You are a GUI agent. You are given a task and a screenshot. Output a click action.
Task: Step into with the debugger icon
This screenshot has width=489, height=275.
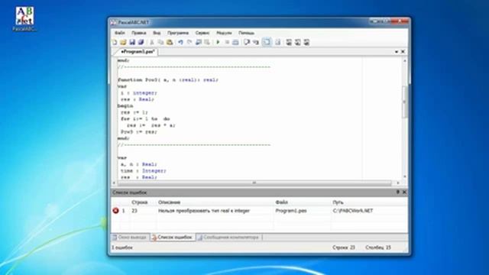tap(256, 42)
